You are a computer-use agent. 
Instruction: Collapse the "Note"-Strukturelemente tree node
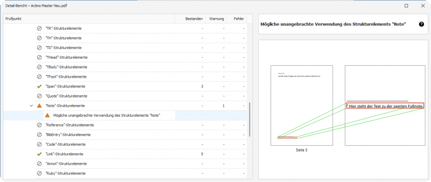coord(31,106)
